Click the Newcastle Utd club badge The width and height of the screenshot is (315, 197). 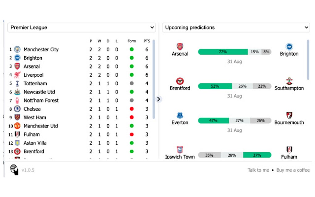pyautogui.click(x=18, y=92)
